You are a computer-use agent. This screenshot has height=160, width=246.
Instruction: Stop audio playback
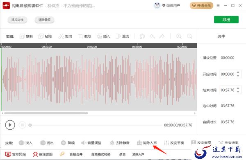(x=22, y=125)
